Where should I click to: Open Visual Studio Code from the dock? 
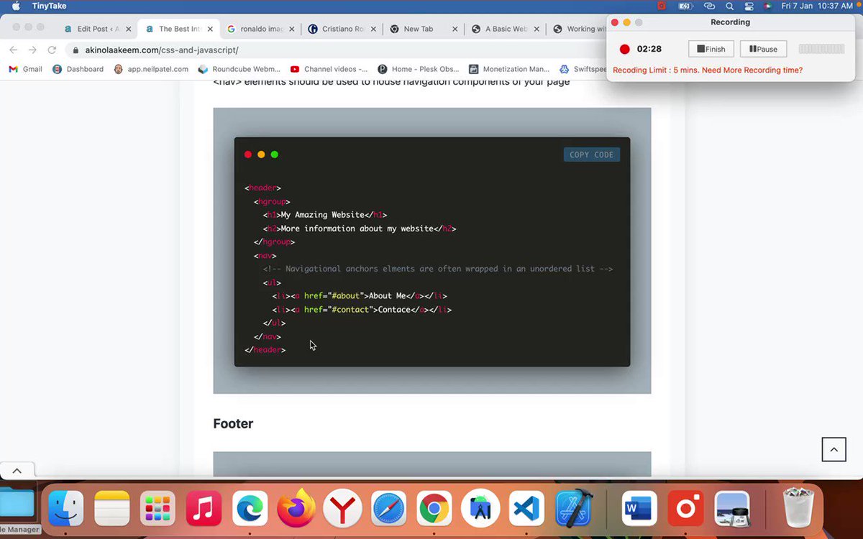[x=526, y=509]
